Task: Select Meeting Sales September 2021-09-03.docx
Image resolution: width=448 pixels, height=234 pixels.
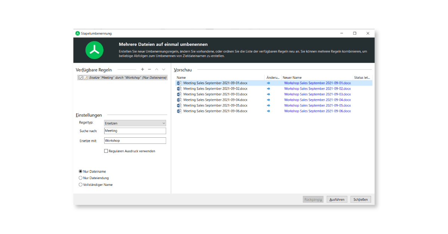Action: click(x=215, y=94)
